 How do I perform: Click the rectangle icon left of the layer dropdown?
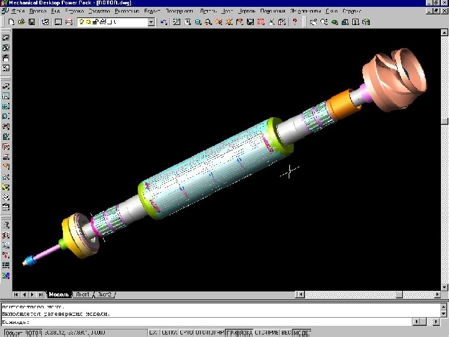point(58,22)
